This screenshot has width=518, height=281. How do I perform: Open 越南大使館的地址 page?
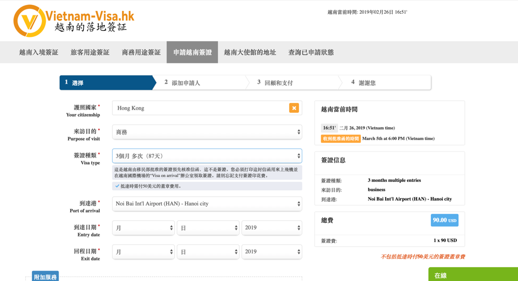click(x=250, y=52)
